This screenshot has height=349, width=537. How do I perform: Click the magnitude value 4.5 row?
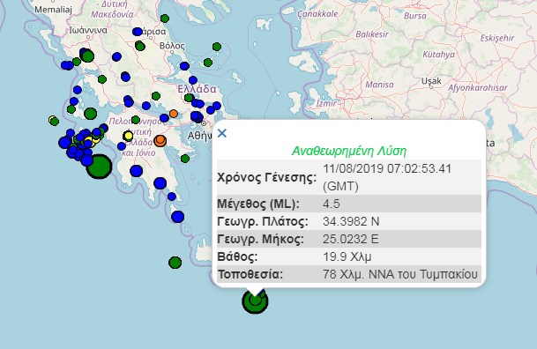tap(349, 204)
